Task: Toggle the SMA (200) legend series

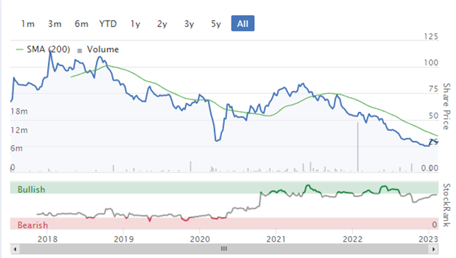Action: [x=49, y=49]
